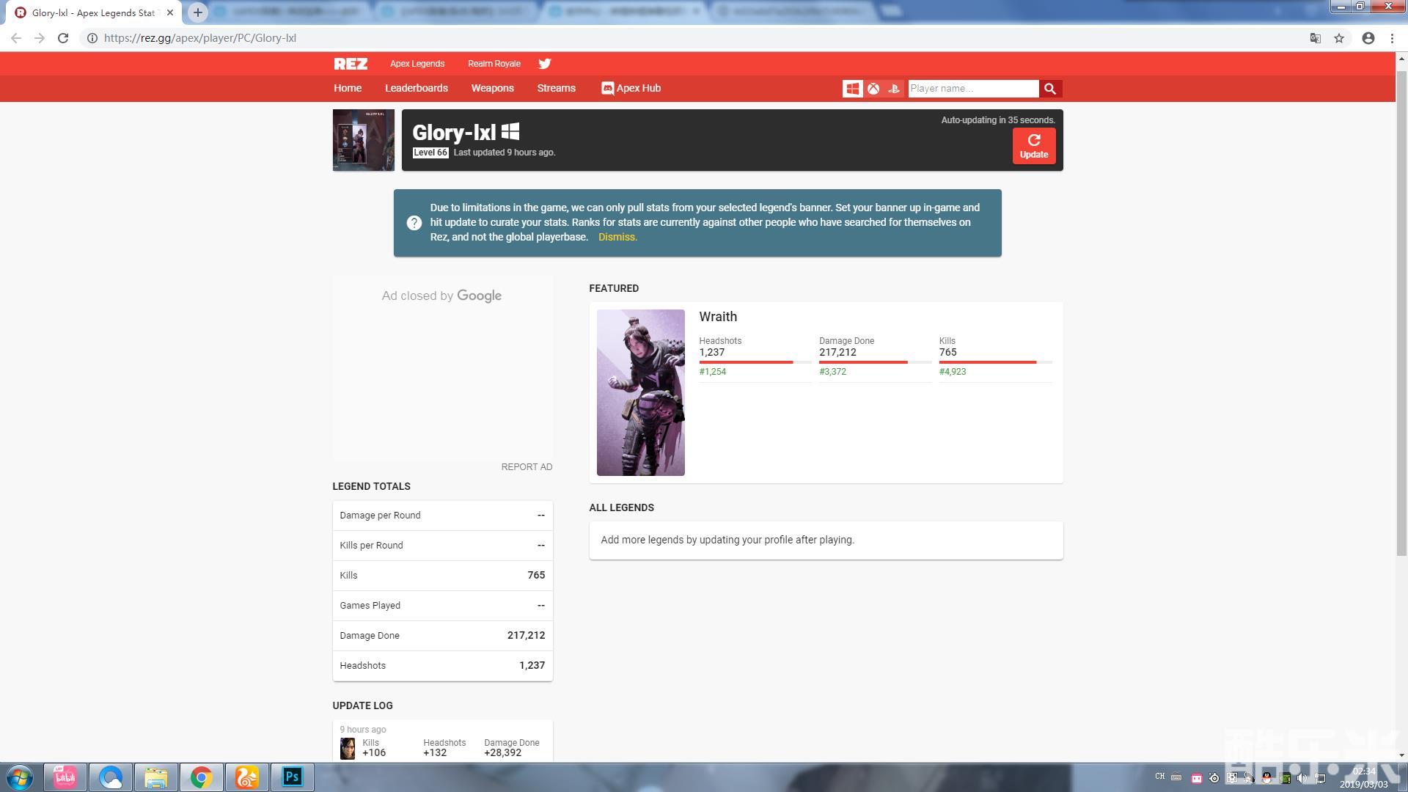Go back with browser back arrow

(16, 38)
